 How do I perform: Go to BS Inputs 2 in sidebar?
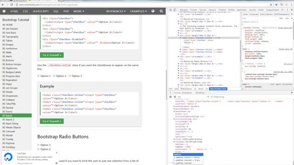[x=8, y=120]
